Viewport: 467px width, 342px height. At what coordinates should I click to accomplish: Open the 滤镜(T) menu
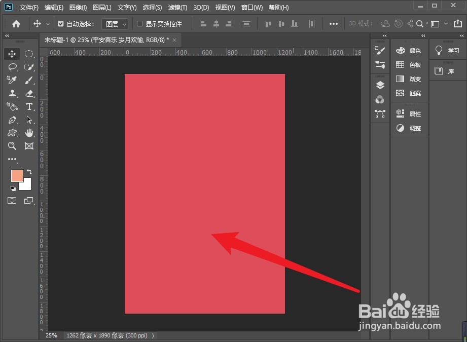(x=177, y=8)
